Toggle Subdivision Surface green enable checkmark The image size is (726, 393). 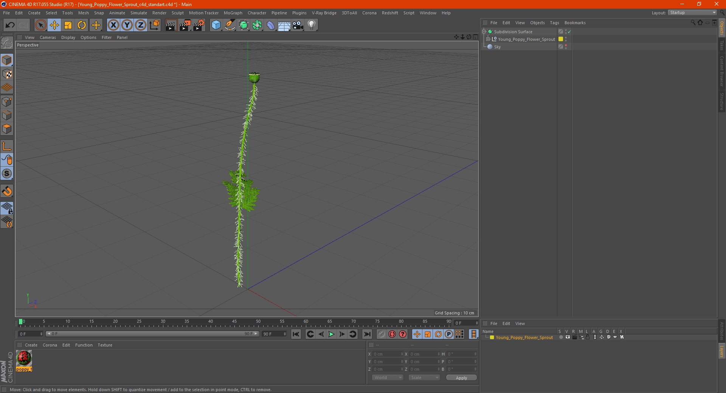569,32
